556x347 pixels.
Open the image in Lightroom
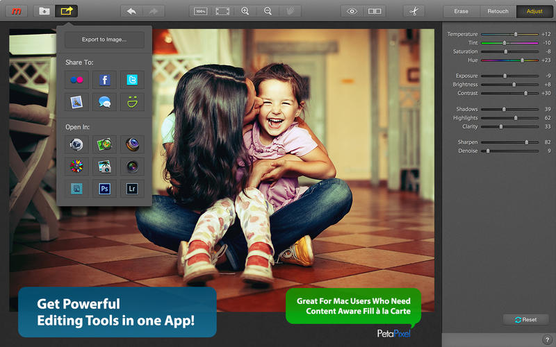point(132,188)
